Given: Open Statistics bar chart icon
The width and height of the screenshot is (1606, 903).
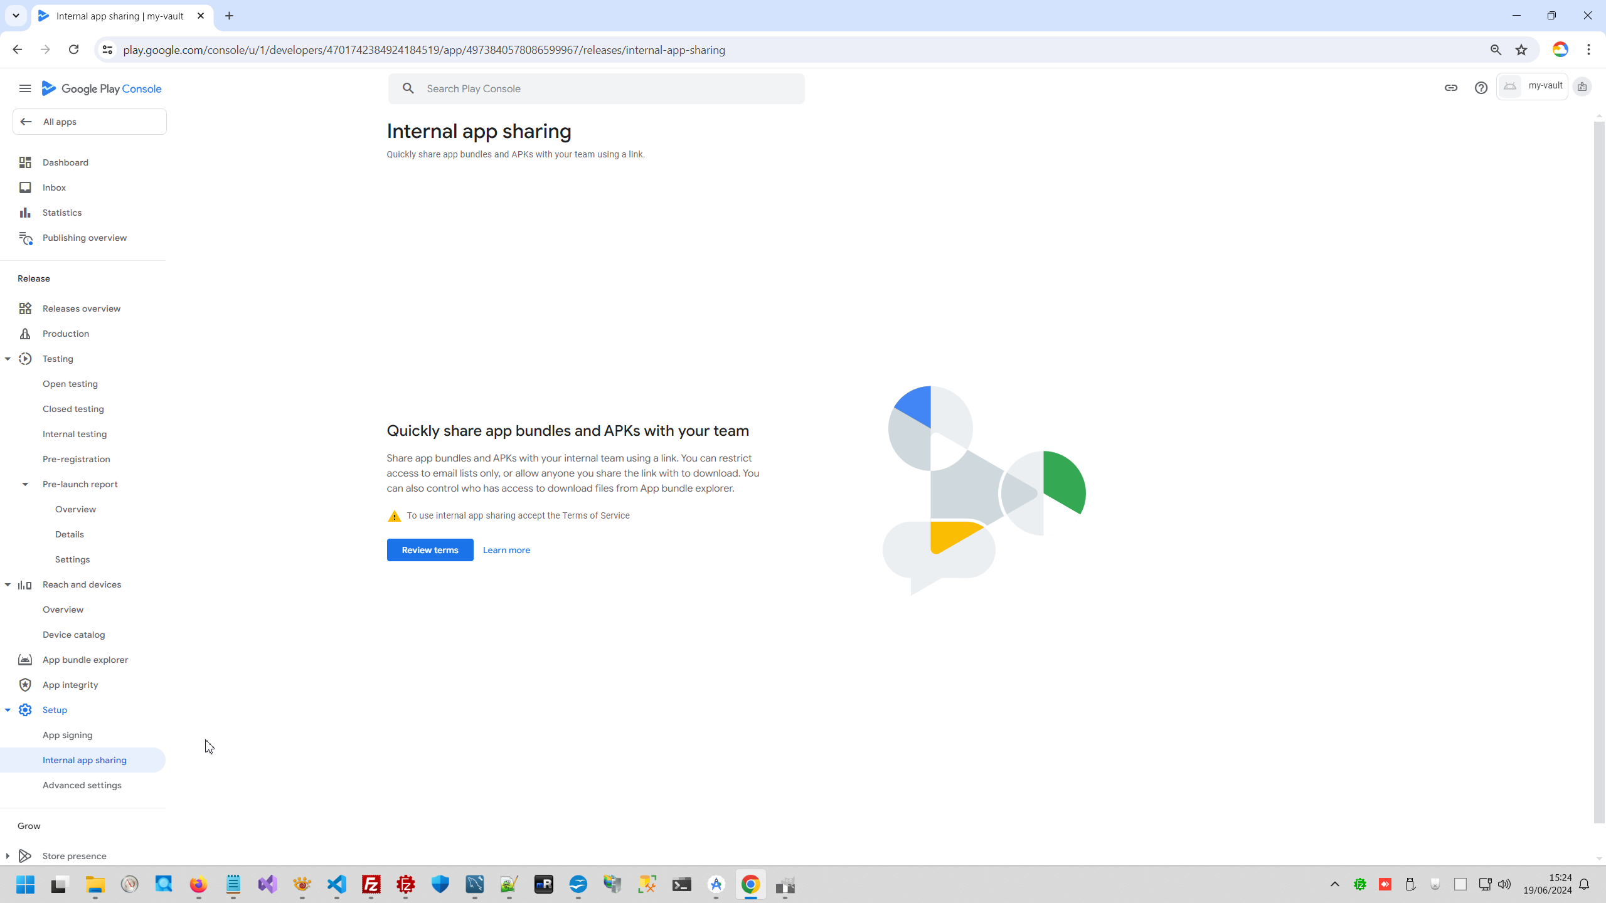Looking at the screenshot, I should [25, 213].
